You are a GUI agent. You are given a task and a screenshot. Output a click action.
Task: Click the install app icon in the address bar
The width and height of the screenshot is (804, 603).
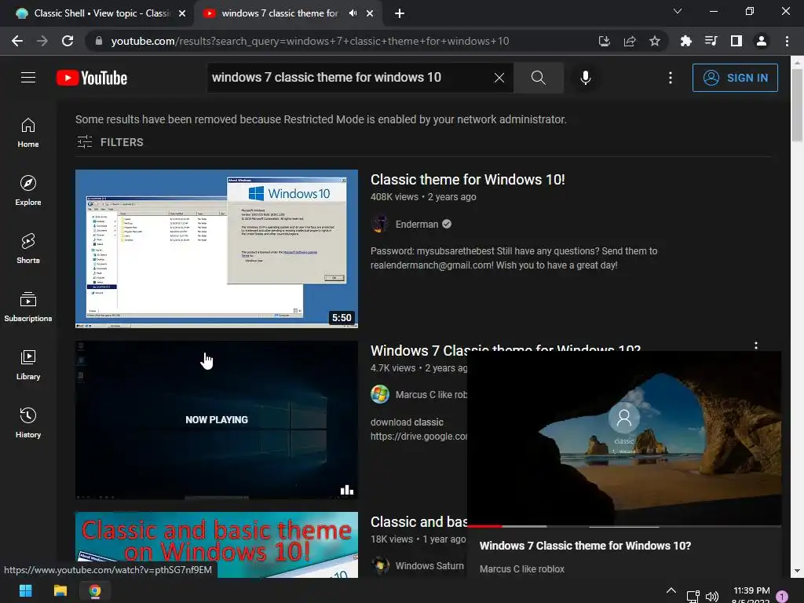coord(604,41)
